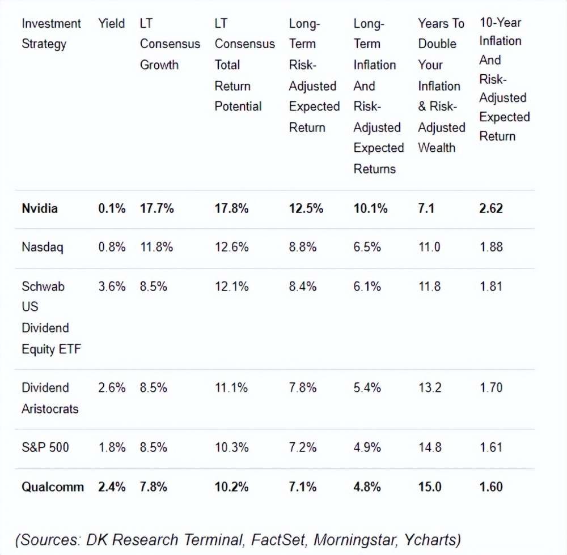Click the S&P 500 row label
The width and height of the screenshot is (567, 555).
[45, 447]
